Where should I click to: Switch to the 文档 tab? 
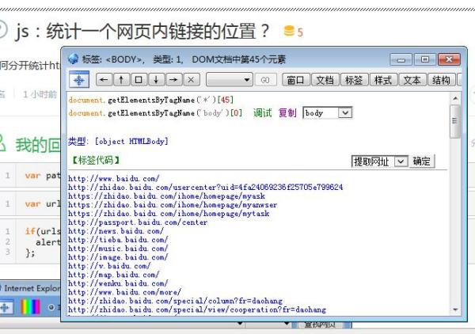tap(325, 80)
